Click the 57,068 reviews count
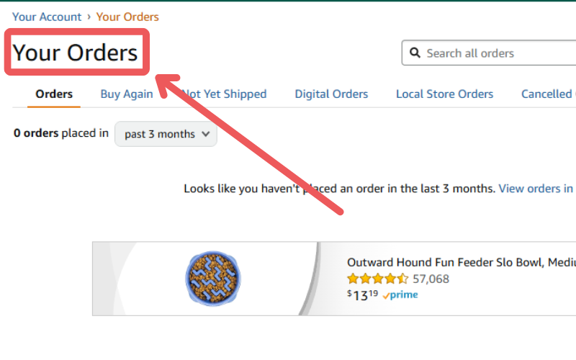The height and width of the screenshot is (360, 576). tap(431, 279)
